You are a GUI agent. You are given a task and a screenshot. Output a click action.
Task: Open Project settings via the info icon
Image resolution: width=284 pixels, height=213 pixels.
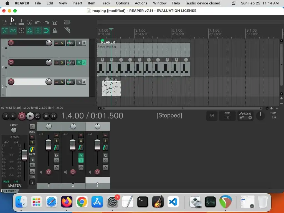(29, 22)
